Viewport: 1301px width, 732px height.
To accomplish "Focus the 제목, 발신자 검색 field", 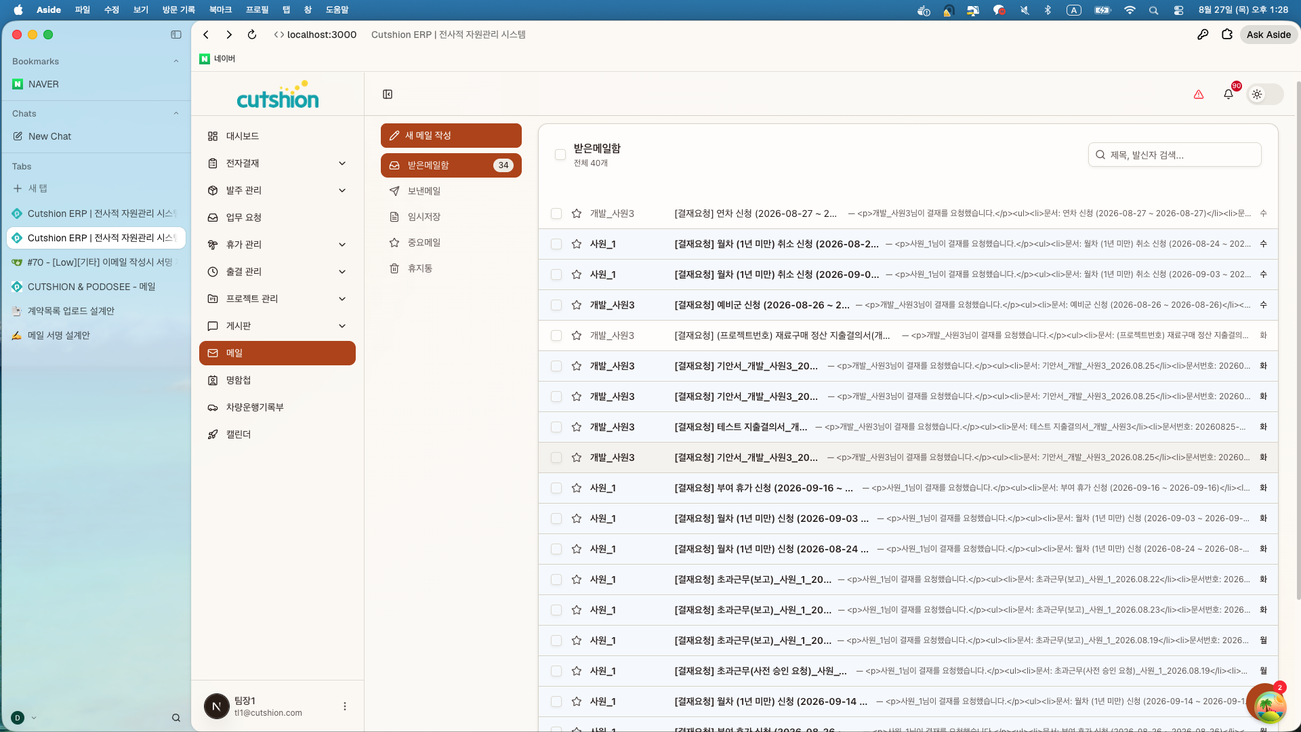I will [x=1174, y=155].
